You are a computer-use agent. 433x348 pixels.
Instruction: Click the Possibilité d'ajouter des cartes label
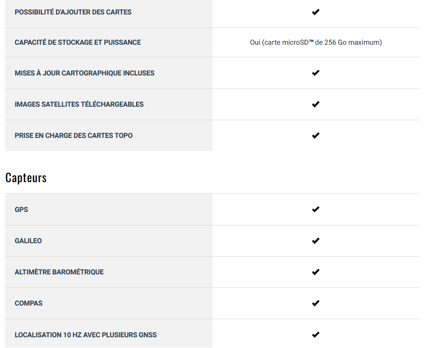pyautogui.click(x=73, y=12)
